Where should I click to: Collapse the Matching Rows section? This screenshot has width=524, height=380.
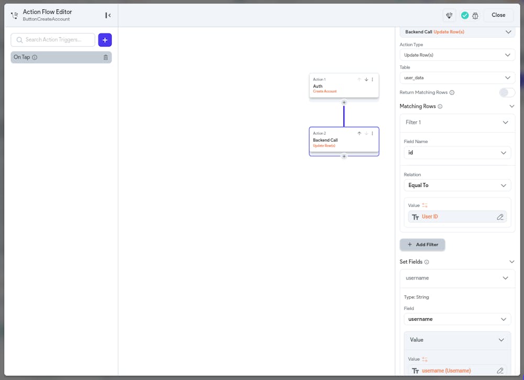[511, 106]
